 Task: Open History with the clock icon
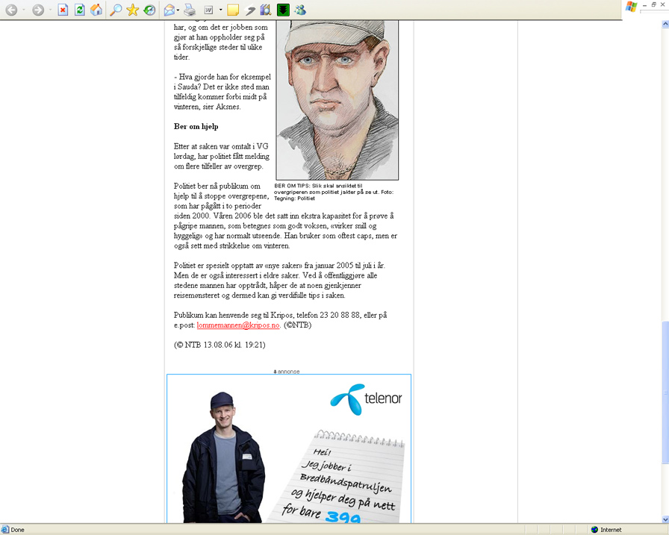pos(149,10)
